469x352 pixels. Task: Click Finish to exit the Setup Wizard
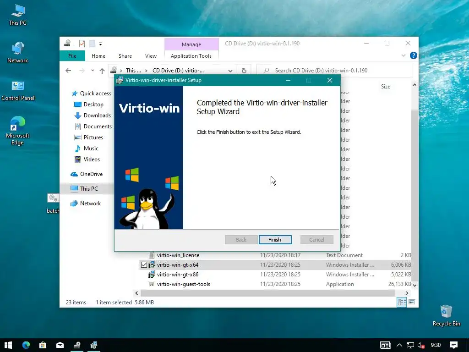(275, 239)
